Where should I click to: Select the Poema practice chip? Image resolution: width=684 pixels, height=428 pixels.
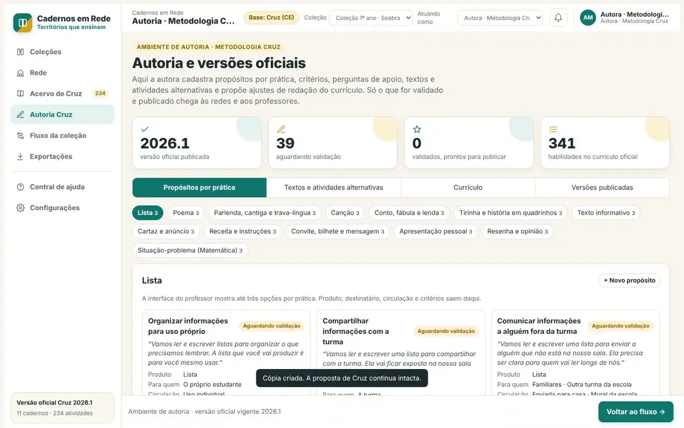(x=186, y=213)
